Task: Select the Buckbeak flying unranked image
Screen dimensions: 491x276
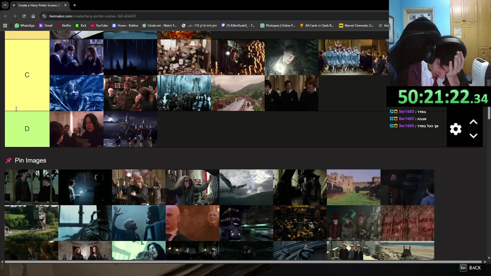Action: tap(246, 187)
